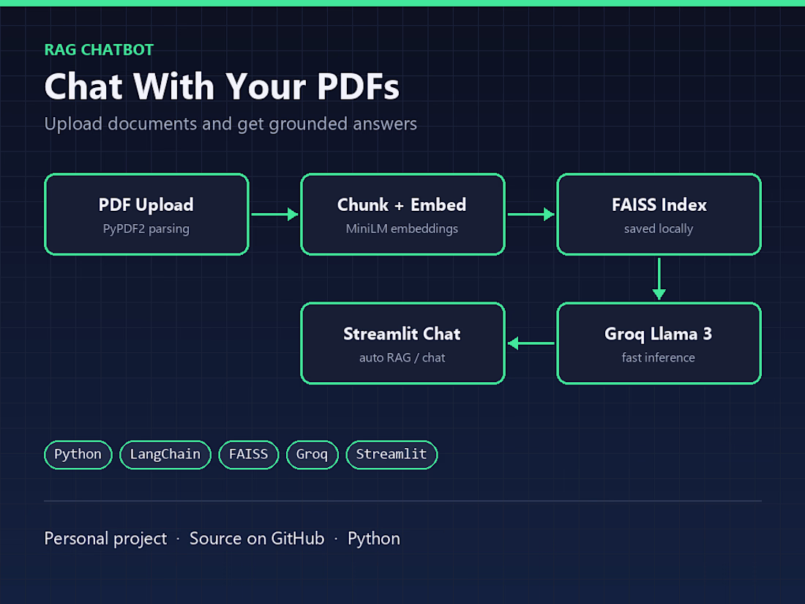Click "Personal project" in the footer

tap(106, 539)
